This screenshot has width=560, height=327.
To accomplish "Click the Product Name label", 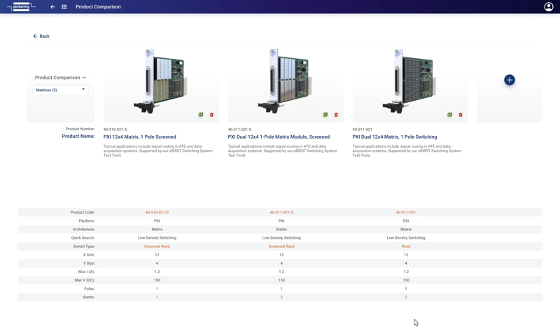I will (x=78, y=136).
